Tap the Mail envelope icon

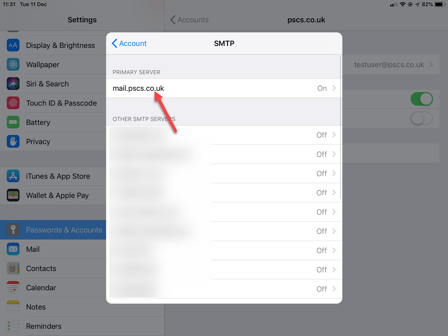pos(13,249)
